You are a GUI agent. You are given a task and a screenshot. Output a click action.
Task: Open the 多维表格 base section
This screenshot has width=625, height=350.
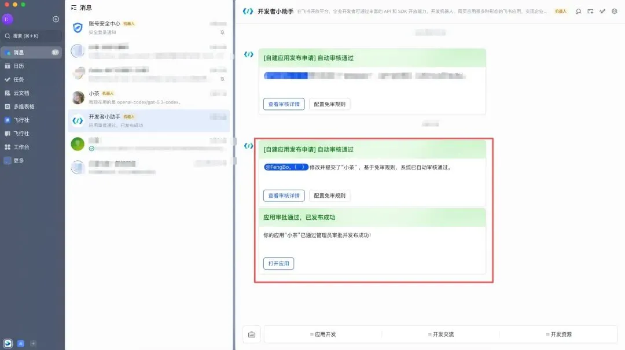[x=32, y=106]
